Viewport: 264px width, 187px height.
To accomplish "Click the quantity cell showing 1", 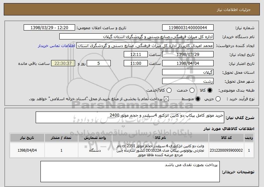I will [61, 150].
